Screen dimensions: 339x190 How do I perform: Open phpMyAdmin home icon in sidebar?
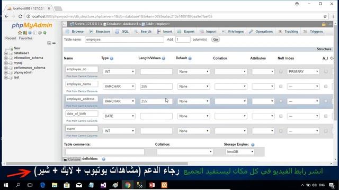(20, 33)
